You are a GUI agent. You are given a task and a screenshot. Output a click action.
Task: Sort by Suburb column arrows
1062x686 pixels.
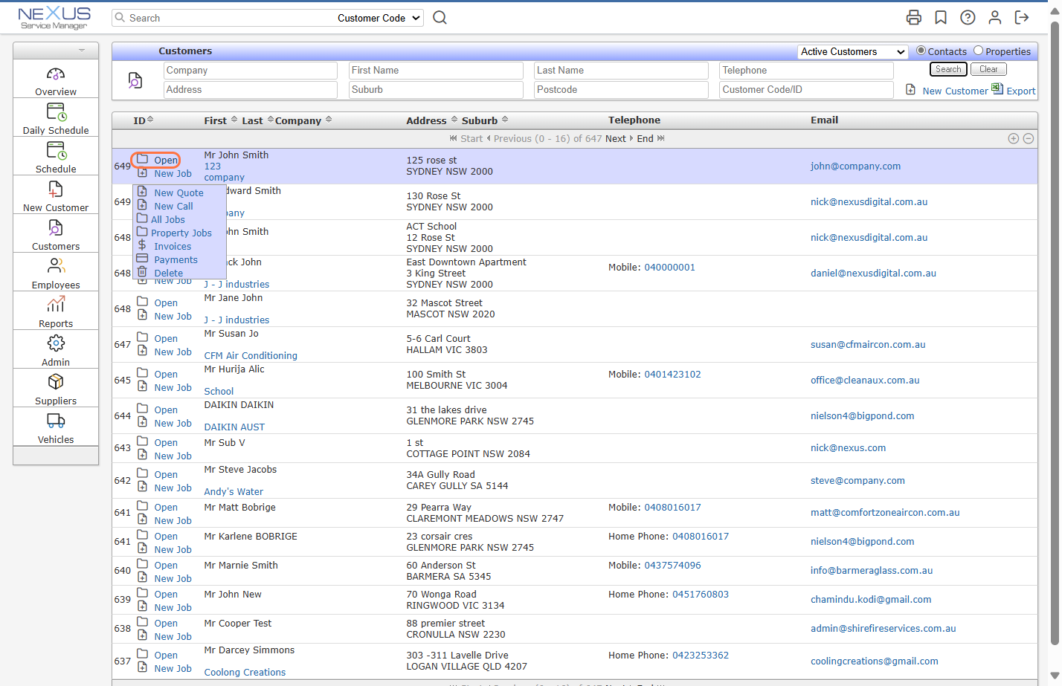pos(505,120)
